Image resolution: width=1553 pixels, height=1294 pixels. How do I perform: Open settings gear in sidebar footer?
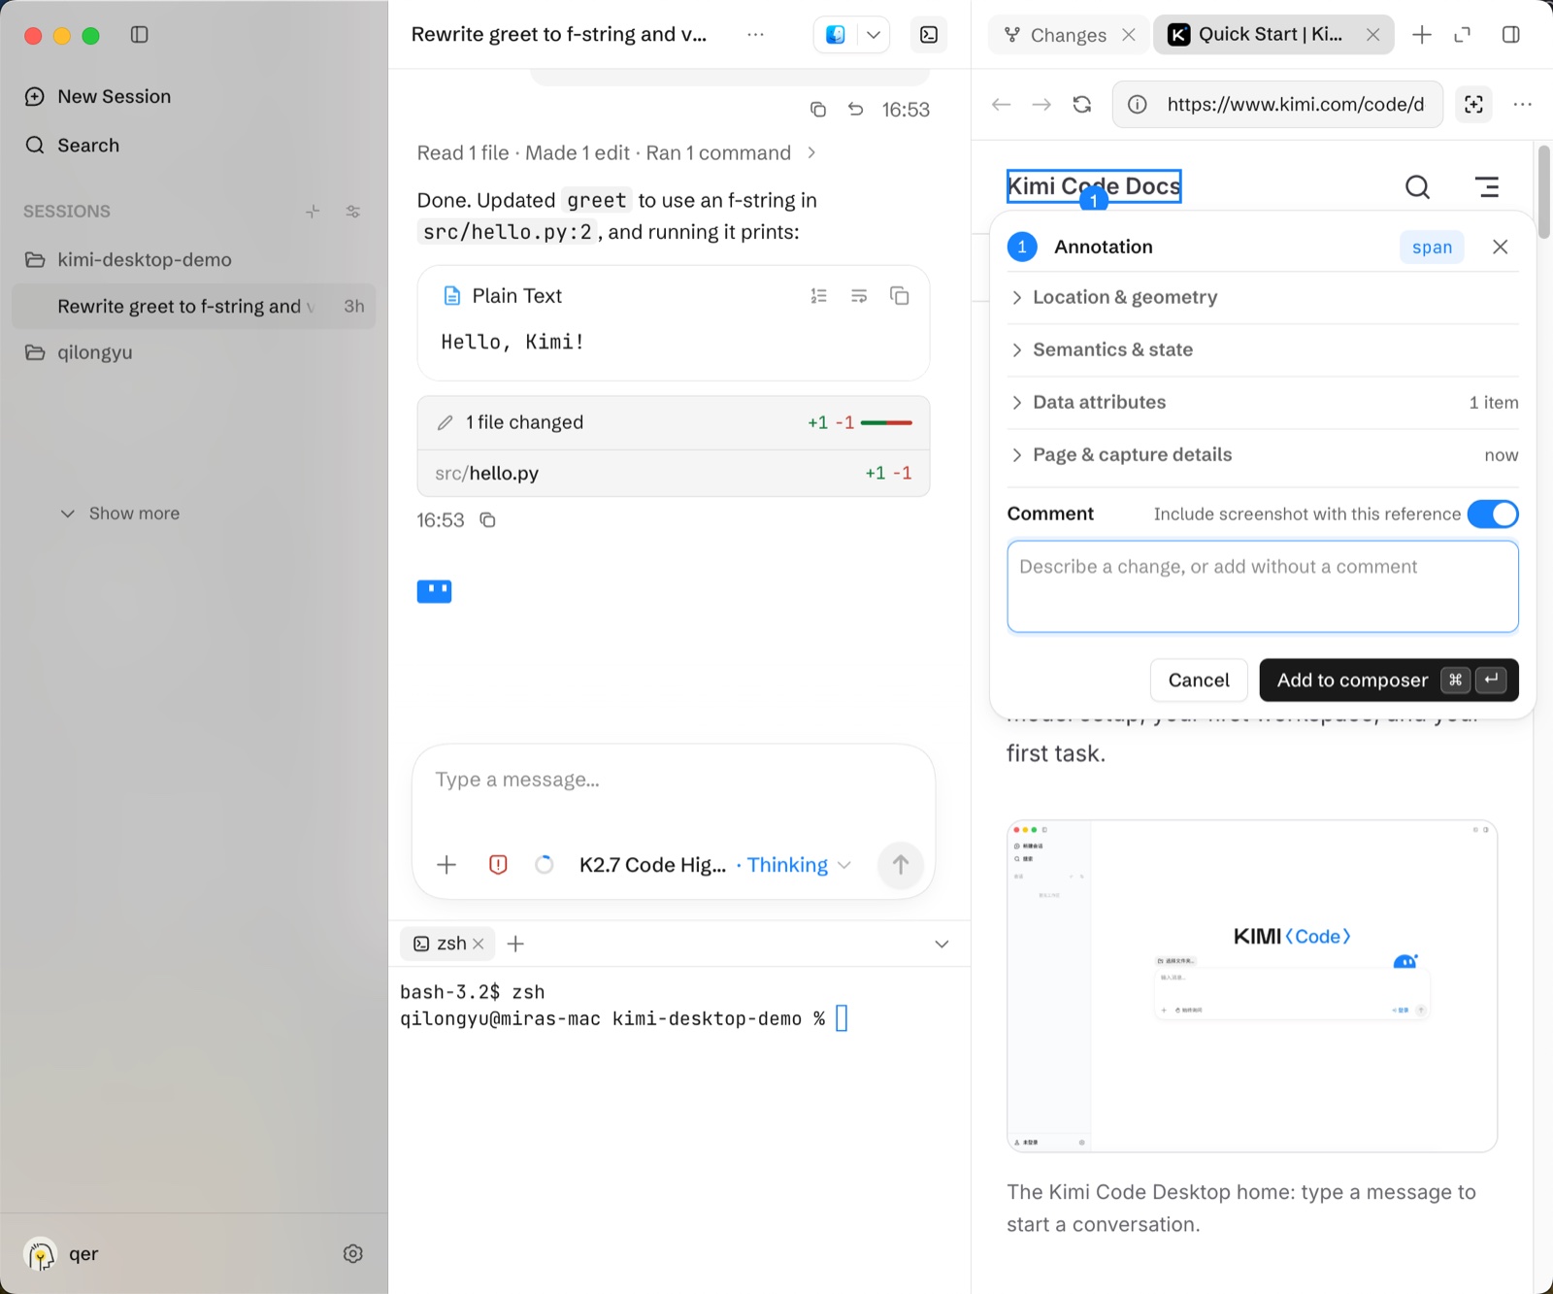tap(353, 1253)
